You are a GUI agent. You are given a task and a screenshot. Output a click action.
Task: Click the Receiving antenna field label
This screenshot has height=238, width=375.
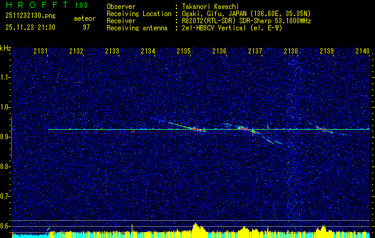(x=137, y=28)
